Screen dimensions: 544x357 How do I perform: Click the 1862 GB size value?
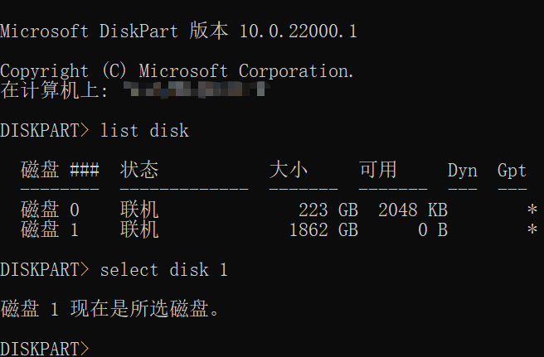point(323,229)
